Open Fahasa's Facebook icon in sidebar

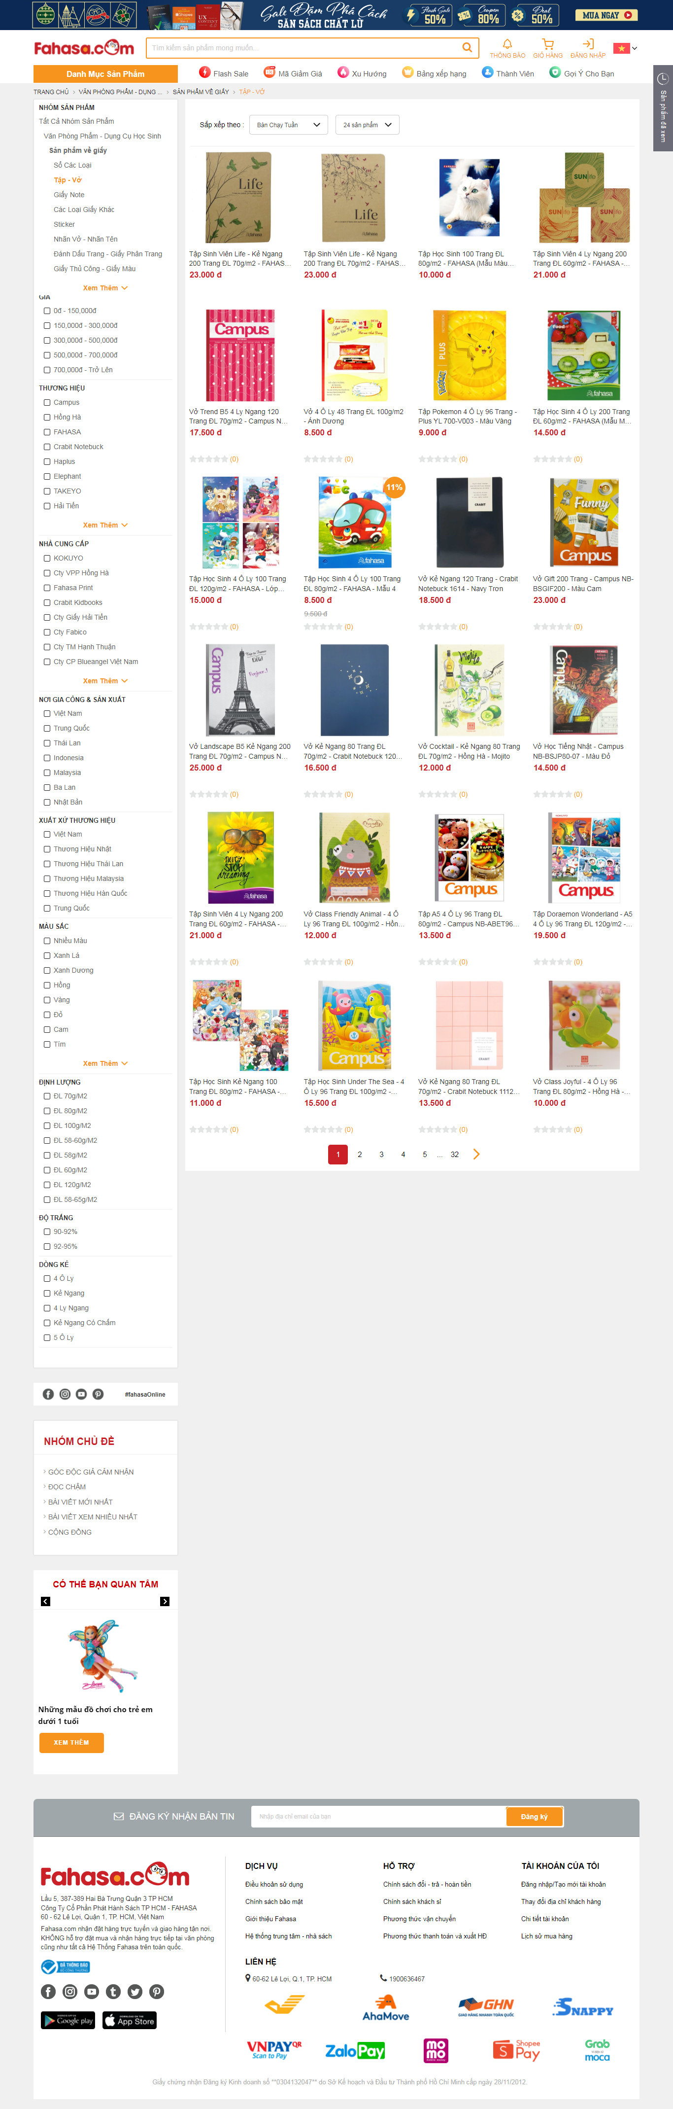pyautogui.click(x=48, y=1394)
